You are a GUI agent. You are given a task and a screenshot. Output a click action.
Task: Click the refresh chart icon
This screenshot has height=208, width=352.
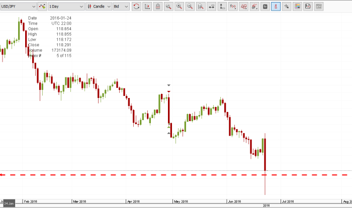[136, 7]
